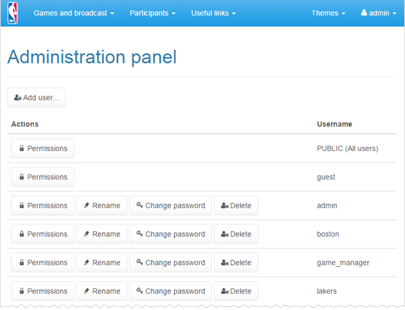Click the pencil icon in admin's Rename button
405x310 pixels.
(x=86, y=206)
